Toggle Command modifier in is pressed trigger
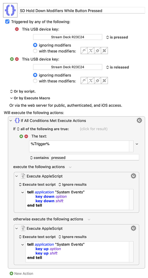 [x=104, y=51]
